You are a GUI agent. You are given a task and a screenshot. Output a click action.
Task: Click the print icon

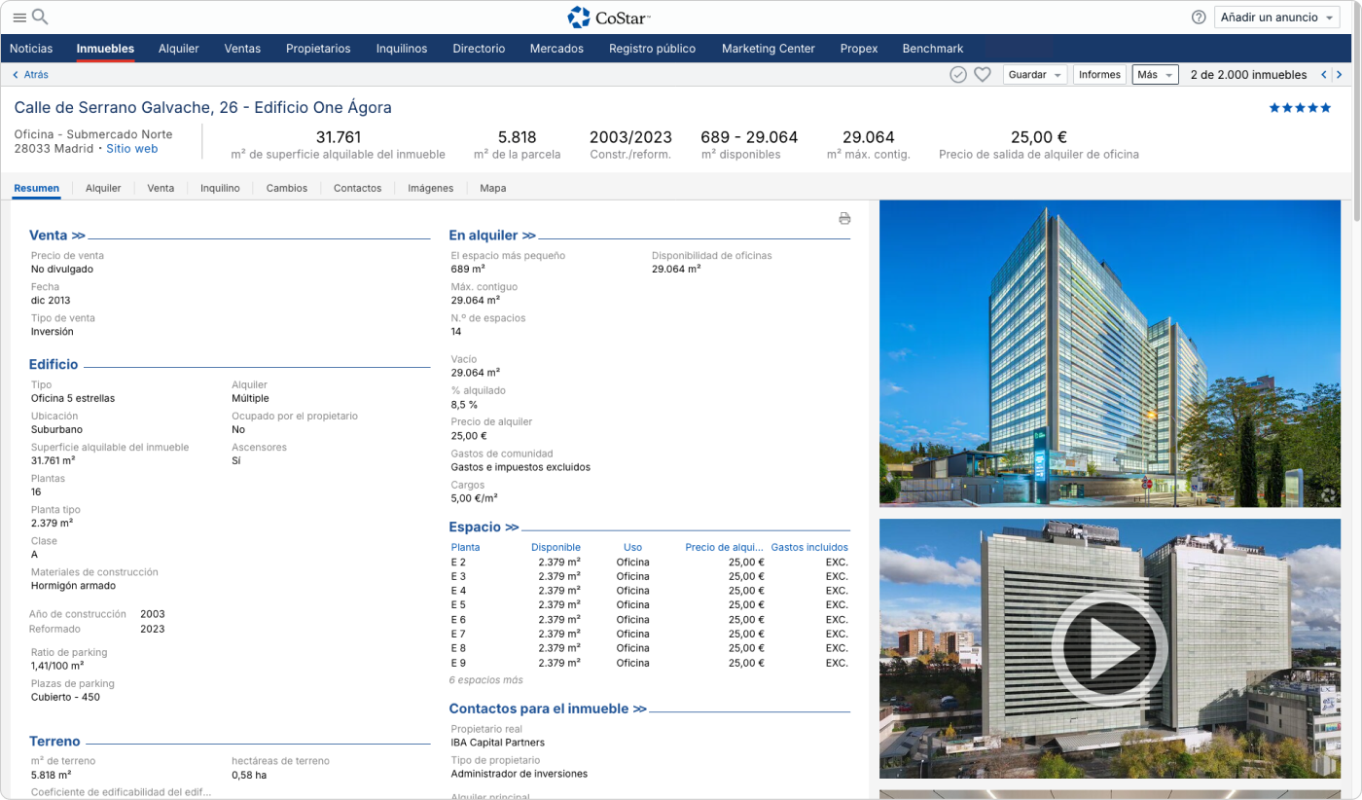[844, 219]
